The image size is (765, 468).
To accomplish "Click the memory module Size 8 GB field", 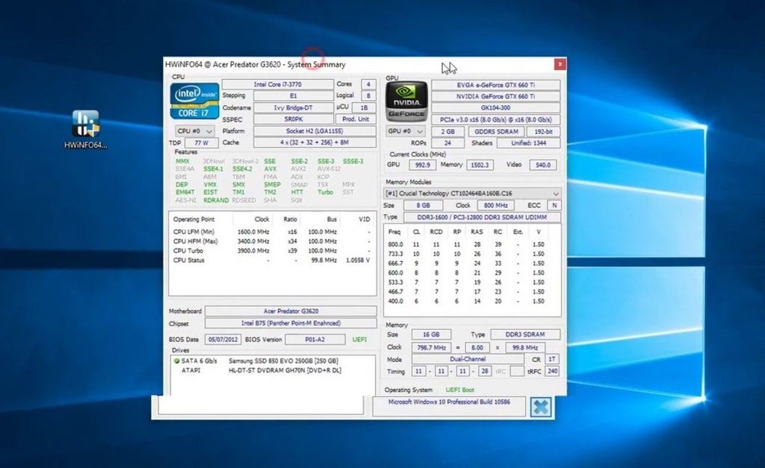I will (423, 206).
